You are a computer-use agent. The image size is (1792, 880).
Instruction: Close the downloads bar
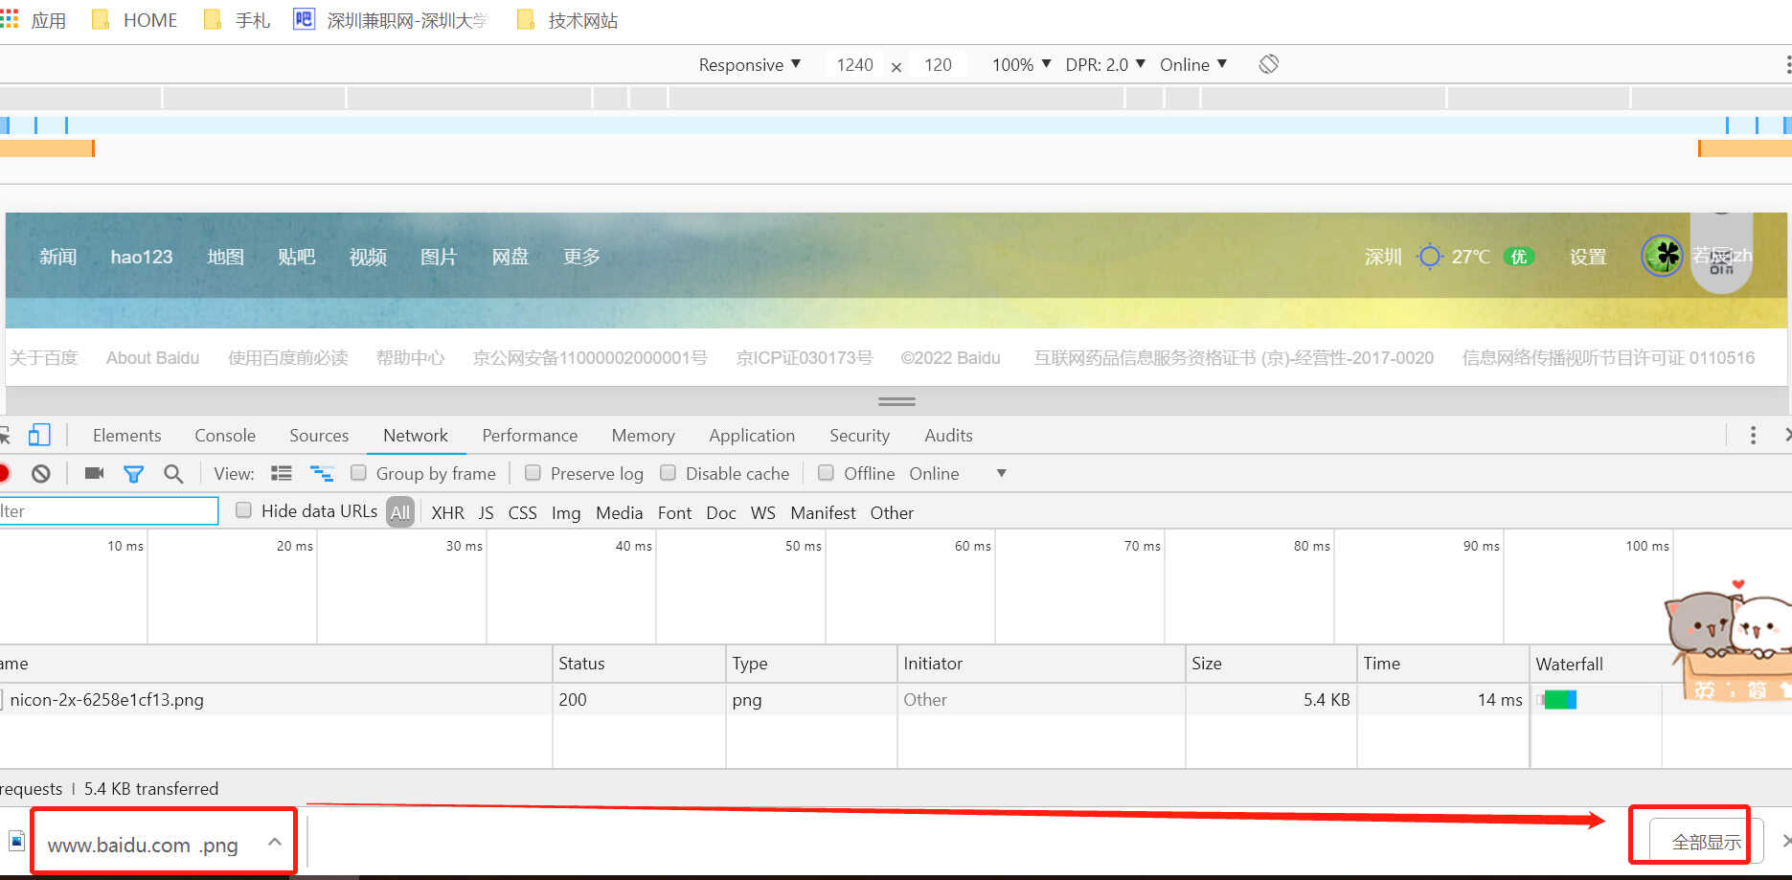(x=1785, y=841)
